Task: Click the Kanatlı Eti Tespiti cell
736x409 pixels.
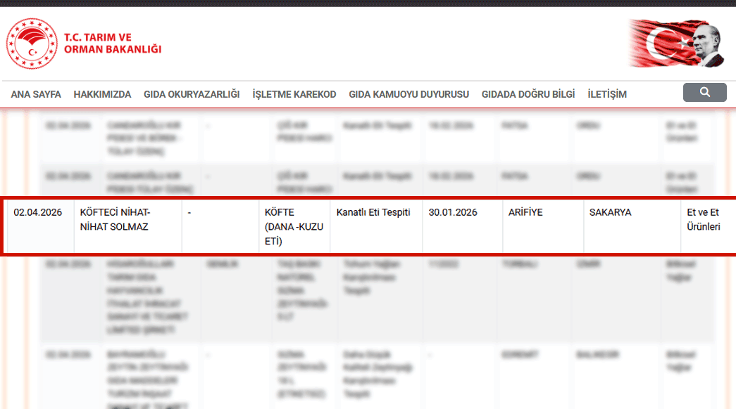Action: pyautogui.click(x=373, y=213)
